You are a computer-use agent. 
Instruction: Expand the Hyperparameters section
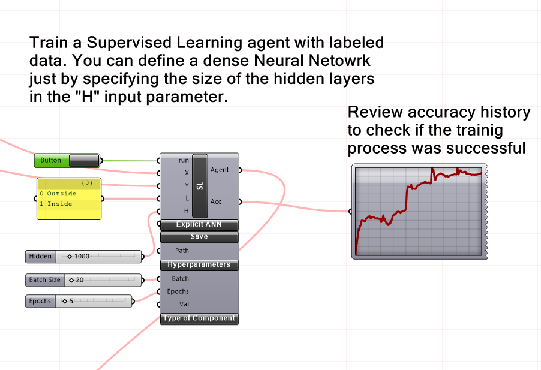pos(199,264)
